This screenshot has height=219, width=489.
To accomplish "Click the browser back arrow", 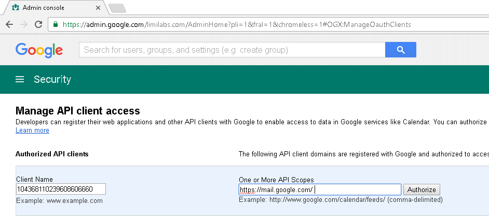I will coord(9,24).
